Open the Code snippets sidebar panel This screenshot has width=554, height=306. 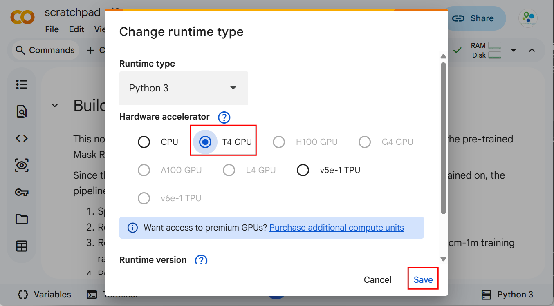(22, 138)
